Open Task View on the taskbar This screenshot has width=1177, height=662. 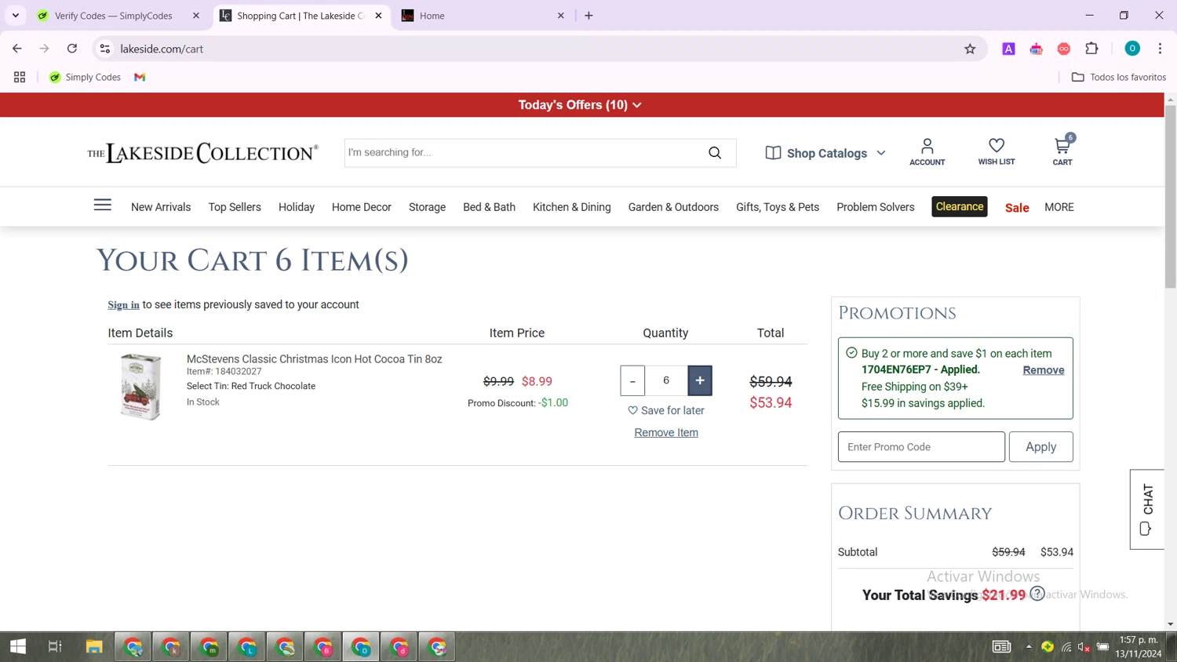(55, 646)
